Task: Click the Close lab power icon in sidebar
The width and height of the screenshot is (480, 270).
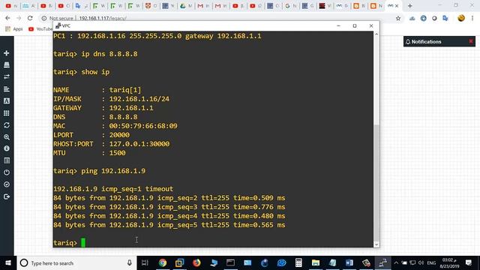Action: (x=7, y=172)
